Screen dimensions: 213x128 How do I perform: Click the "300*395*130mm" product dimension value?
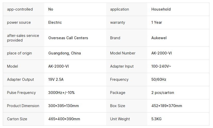tap(63, 106)
